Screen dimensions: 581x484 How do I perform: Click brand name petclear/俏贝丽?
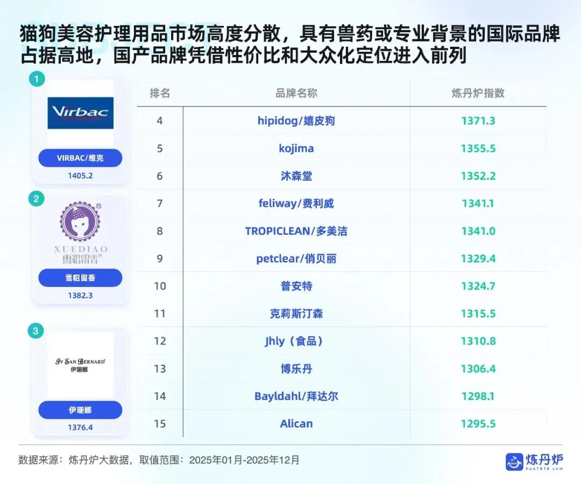click(x=296, y=258)
